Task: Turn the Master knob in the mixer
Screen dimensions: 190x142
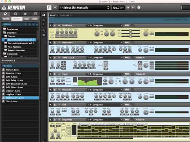Action: (x=146, y=34)
